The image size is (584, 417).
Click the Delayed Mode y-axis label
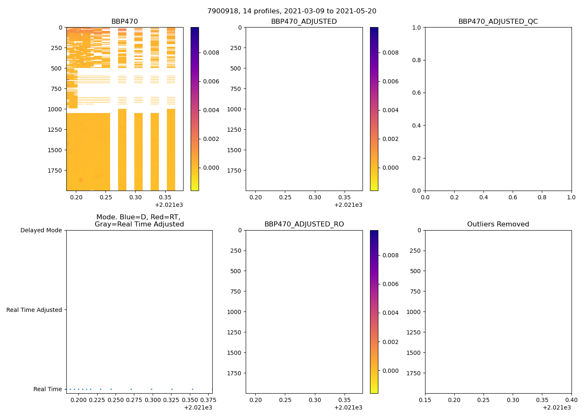coord(41,231)
